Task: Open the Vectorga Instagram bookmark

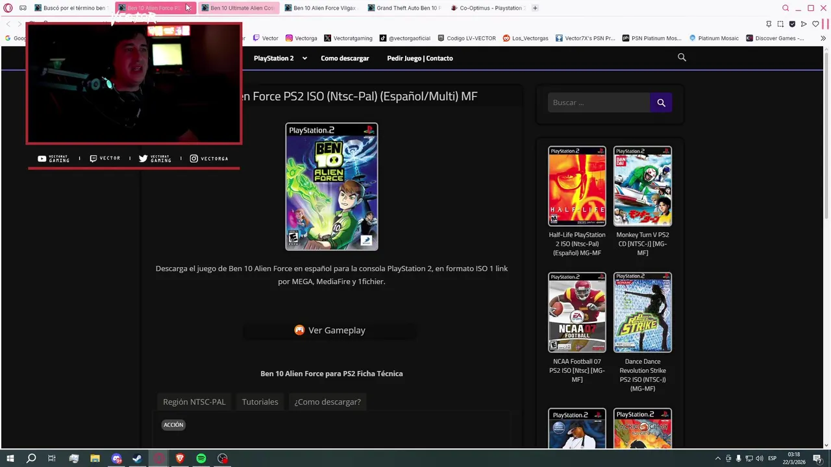Action: point(301,38)
